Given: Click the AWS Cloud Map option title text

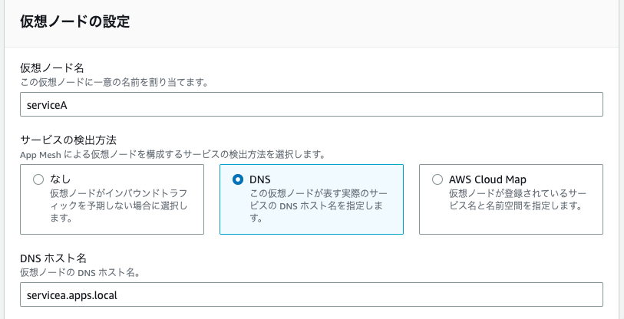Looking at the screenshot, I should (487, 179).
